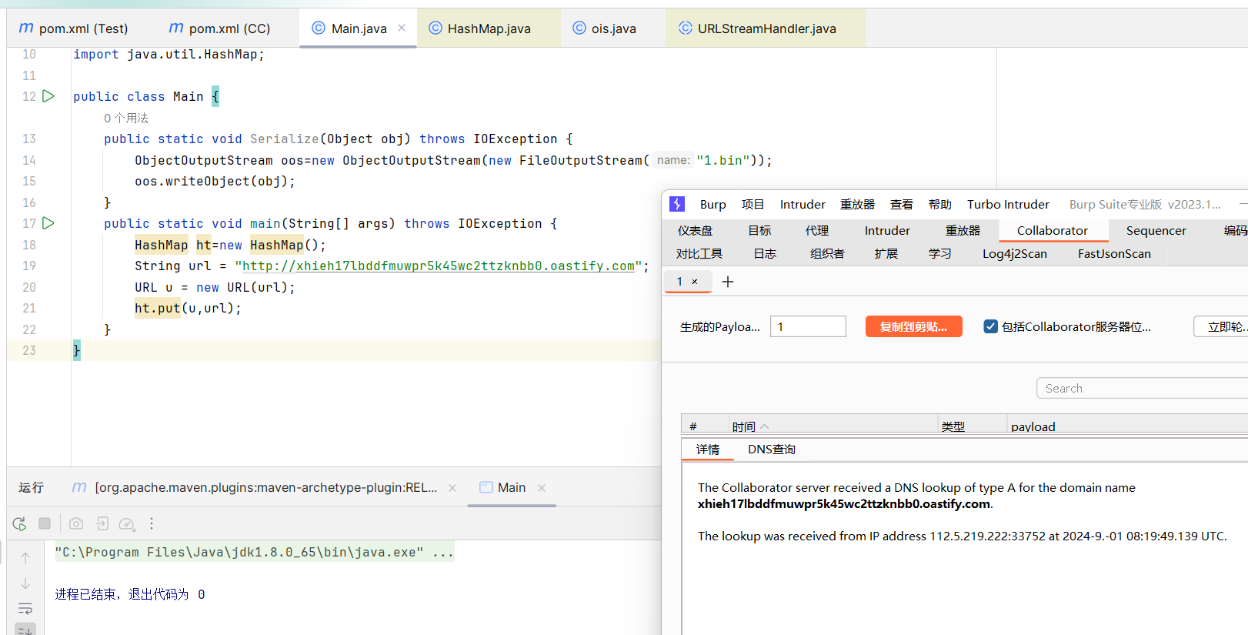
Task: Click the 运行 tool window label
Action: (x=32, y=488)
